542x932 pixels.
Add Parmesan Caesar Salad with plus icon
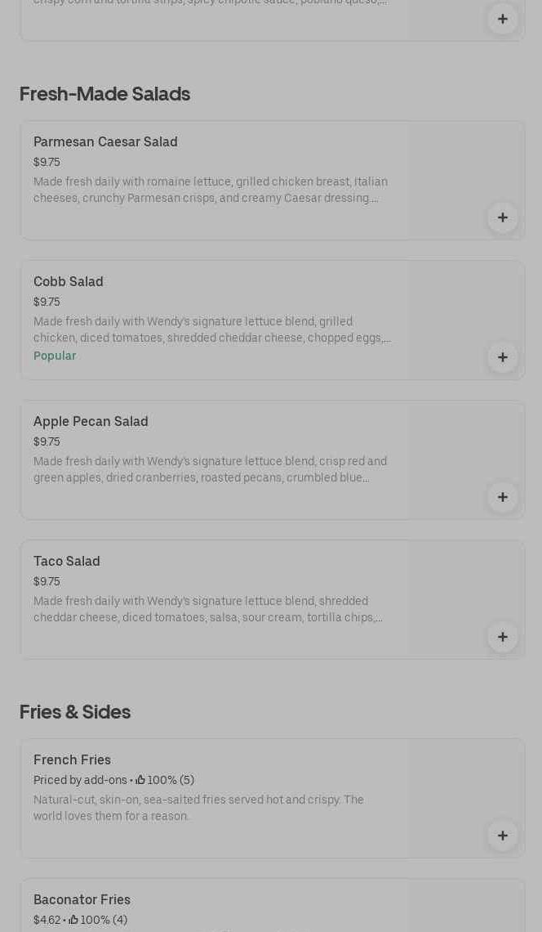tap(503, 217)
